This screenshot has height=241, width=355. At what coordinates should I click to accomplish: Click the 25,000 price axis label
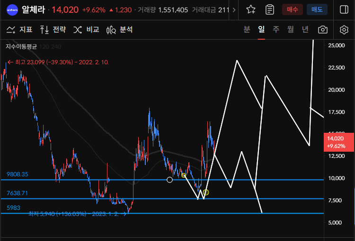(336, 45)
